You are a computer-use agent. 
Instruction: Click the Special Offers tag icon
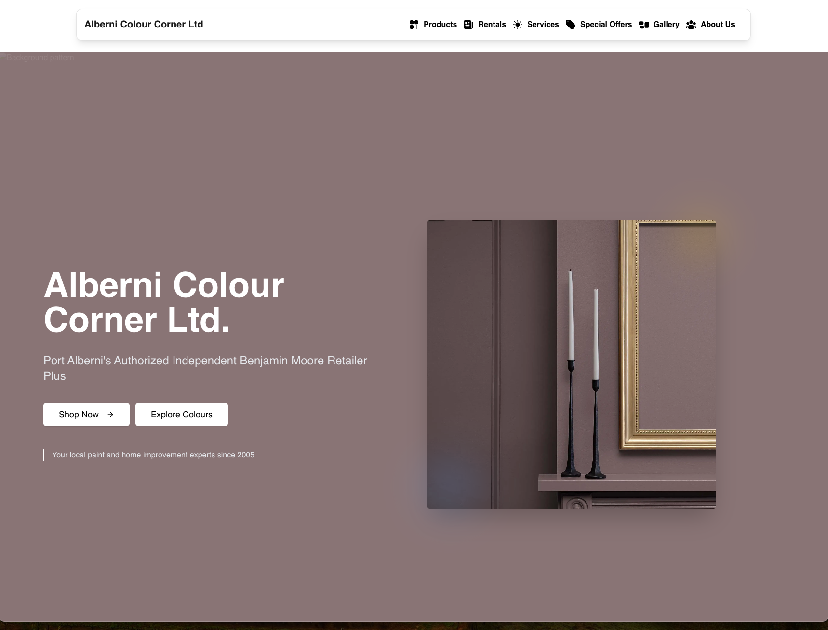pyautogui.click(x=571, y=25)
